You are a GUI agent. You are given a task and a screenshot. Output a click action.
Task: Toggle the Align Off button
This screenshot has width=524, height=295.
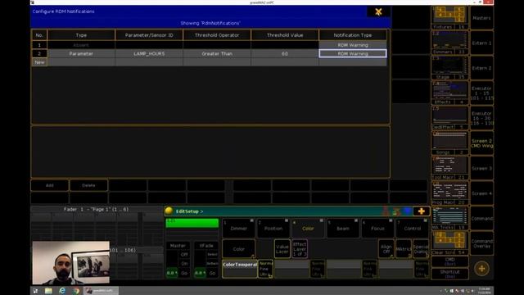386,249
